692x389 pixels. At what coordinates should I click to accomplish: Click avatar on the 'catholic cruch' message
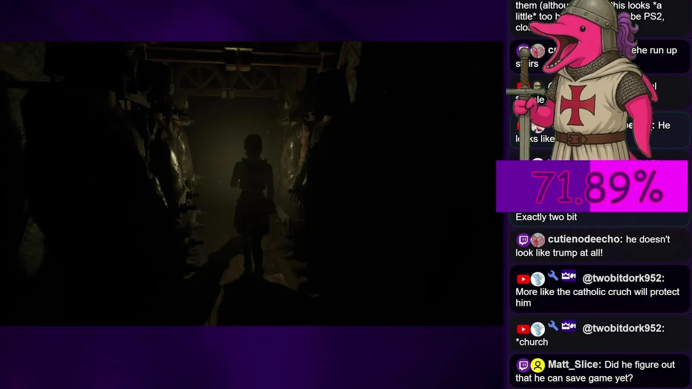click(x=537, y=279)
